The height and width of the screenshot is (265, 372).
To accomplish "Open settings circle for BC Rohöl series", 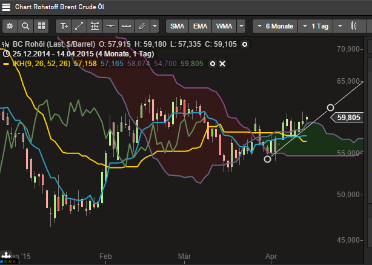I will (x=244, y=44).
